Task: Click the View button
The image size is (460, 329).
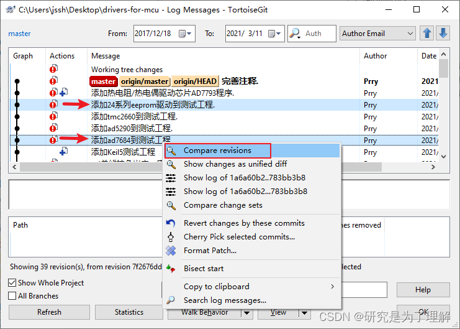Action: point(278,313)
